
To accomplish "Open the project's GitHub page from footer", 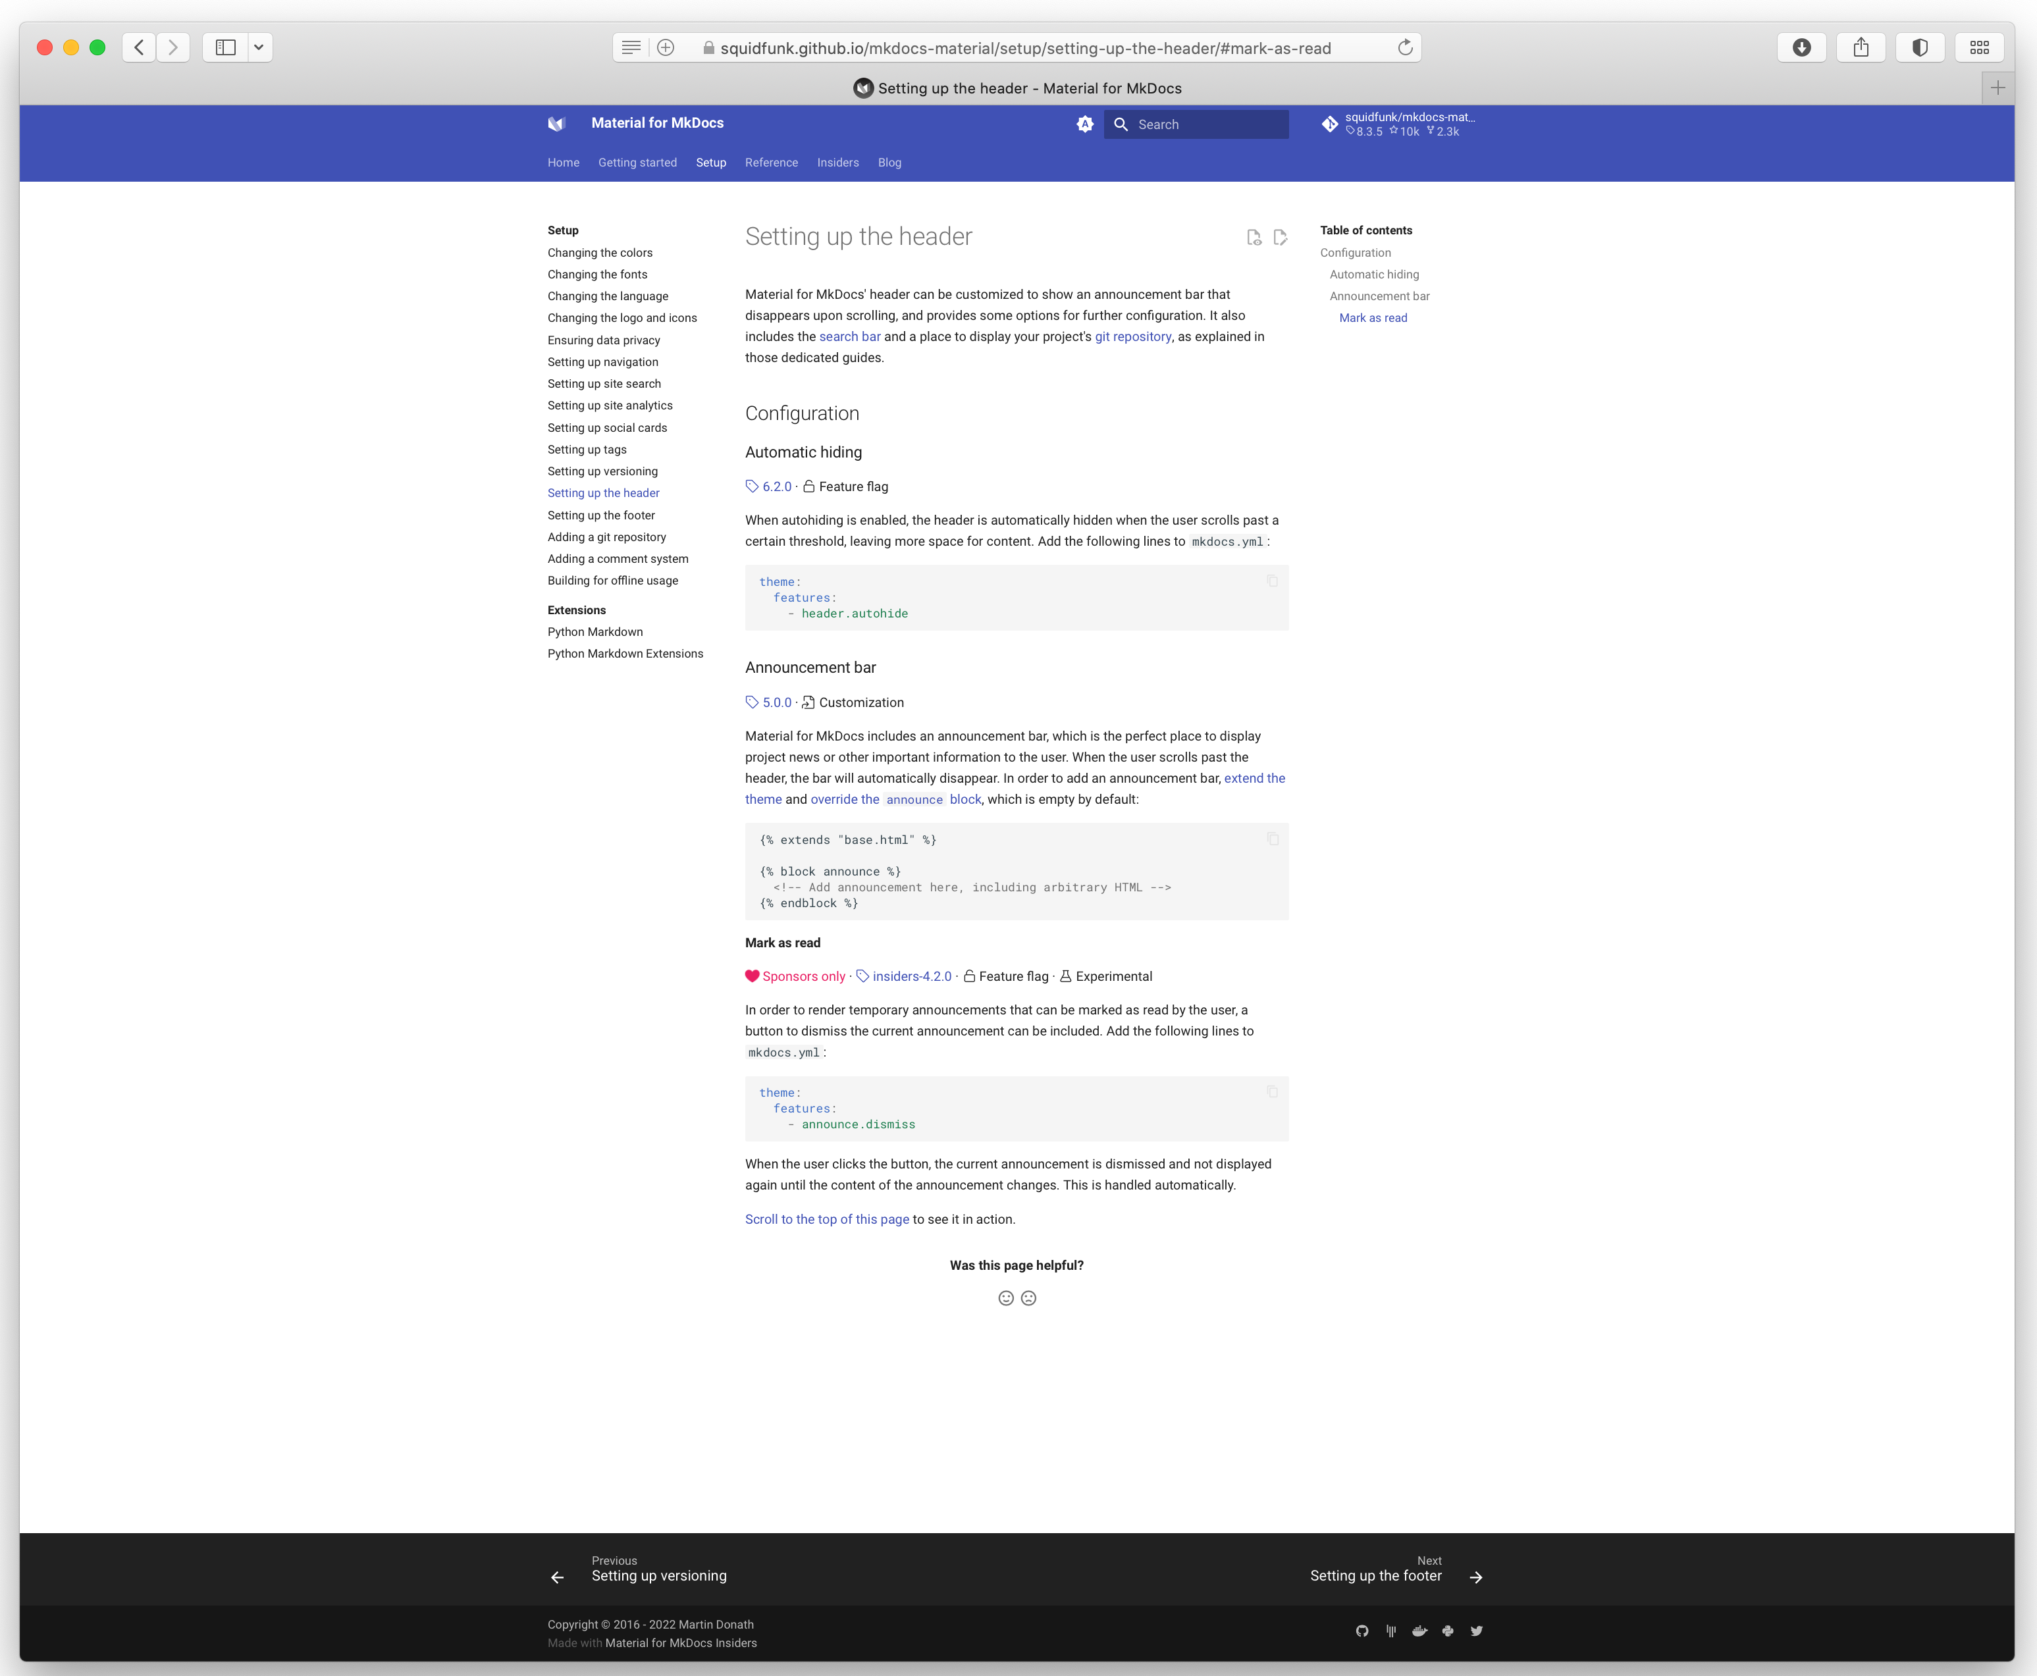I will 1362,1631.
